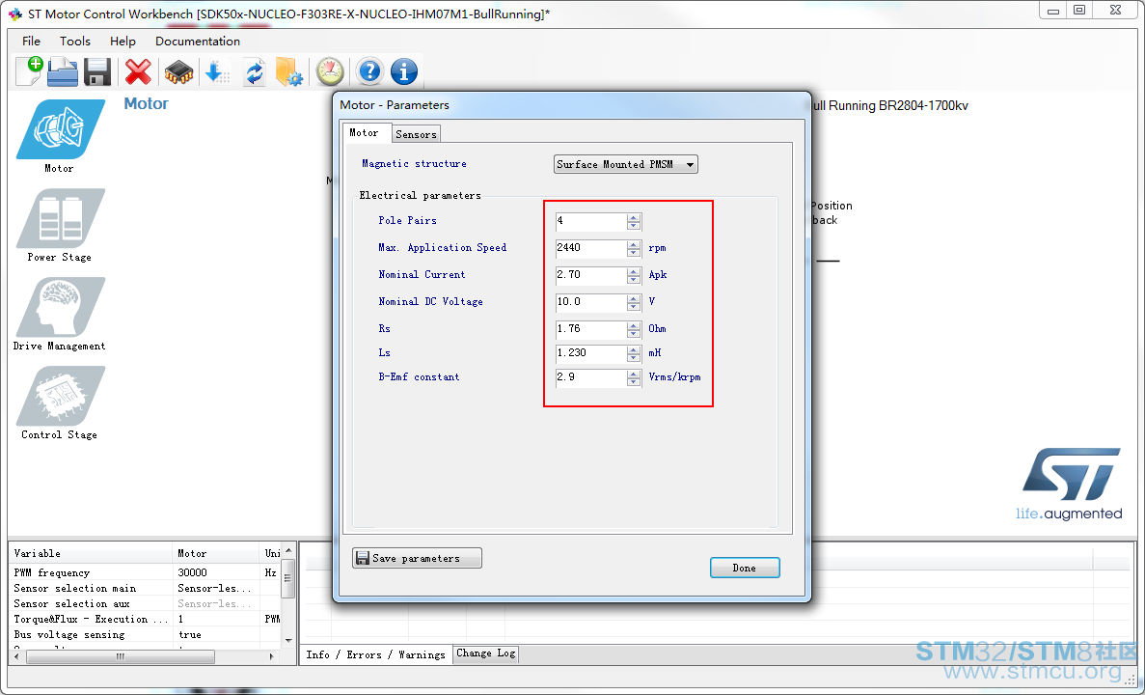Switch to the Change Log tab

pos(486,653)
